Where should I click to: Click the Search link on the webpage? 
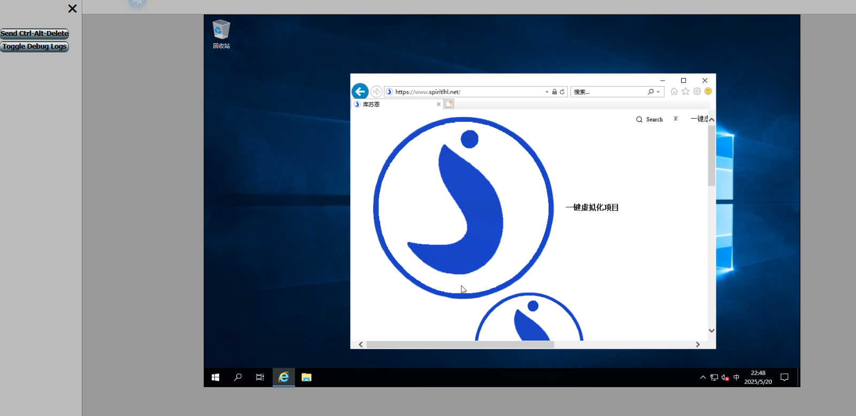click(650, 120)
